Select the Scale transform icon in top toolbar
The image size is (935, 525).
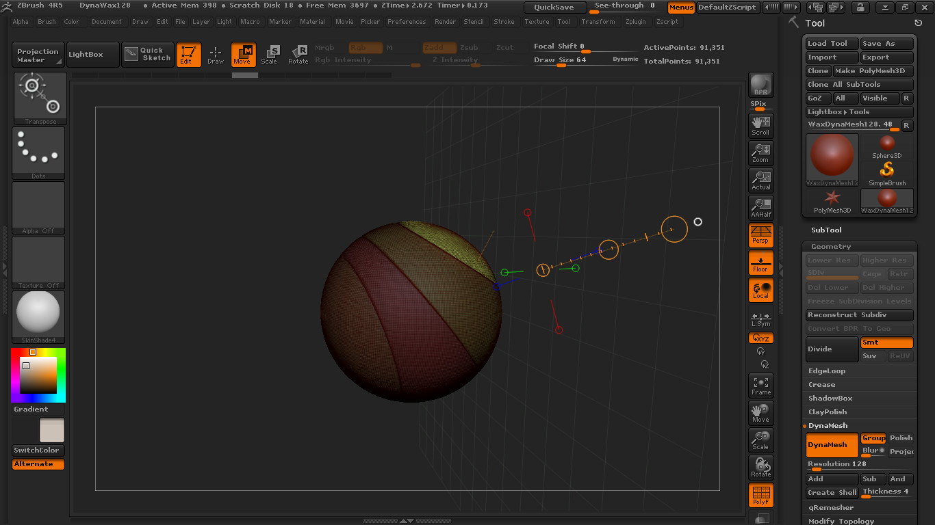[270, 54]
